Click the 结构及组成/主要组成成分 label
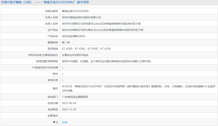Screen dimensions: 218x126 coord(43,55)
